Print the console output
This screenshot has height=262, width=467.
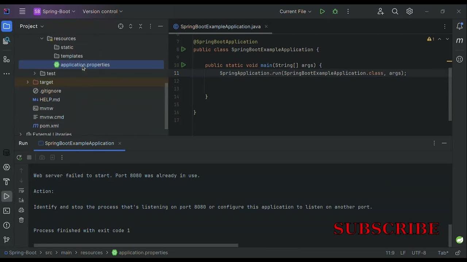point(21,210)
